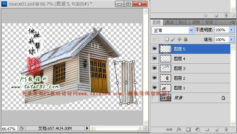Lock transparent pixels
Screen dimensions: 237x134
coord(167,39)
